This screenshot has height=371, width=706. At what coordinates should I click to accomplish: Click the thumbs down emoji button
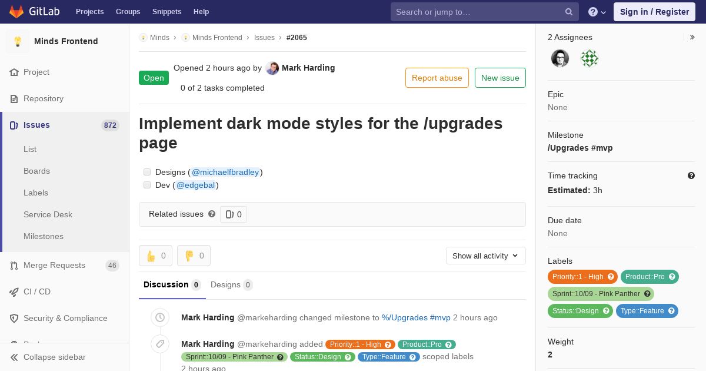click(194, 256)
